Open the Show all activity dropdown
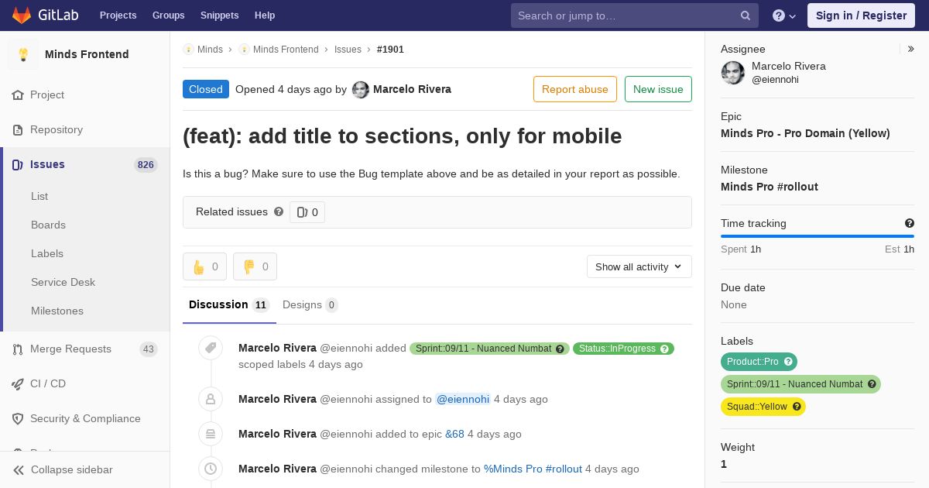Image resolution: width=929 pixels, height=488 pixels. click(639, 266)
